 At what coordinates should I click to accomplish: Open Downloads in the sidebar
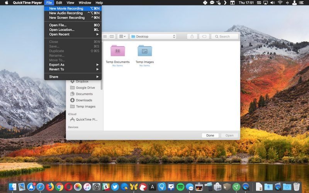pos(84,100)
